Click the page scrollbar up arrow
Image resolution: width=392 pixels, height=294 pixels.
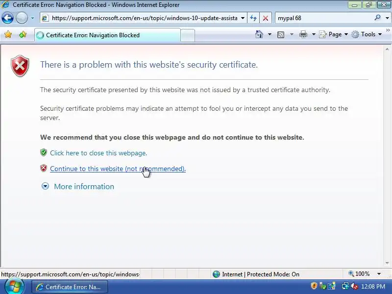387,49
